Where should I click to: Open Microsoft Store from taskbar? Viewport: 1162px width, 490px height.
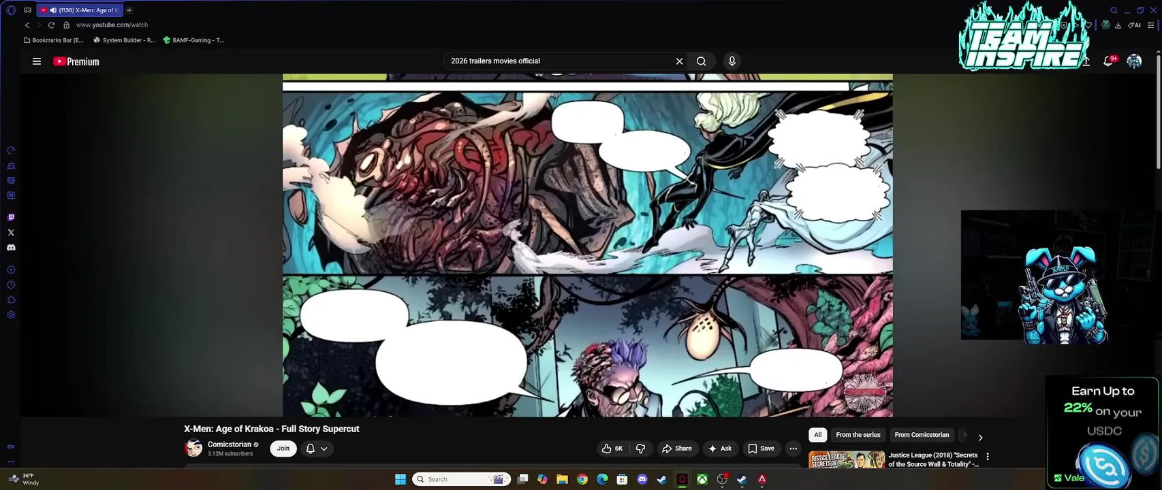tap(622, 479)
